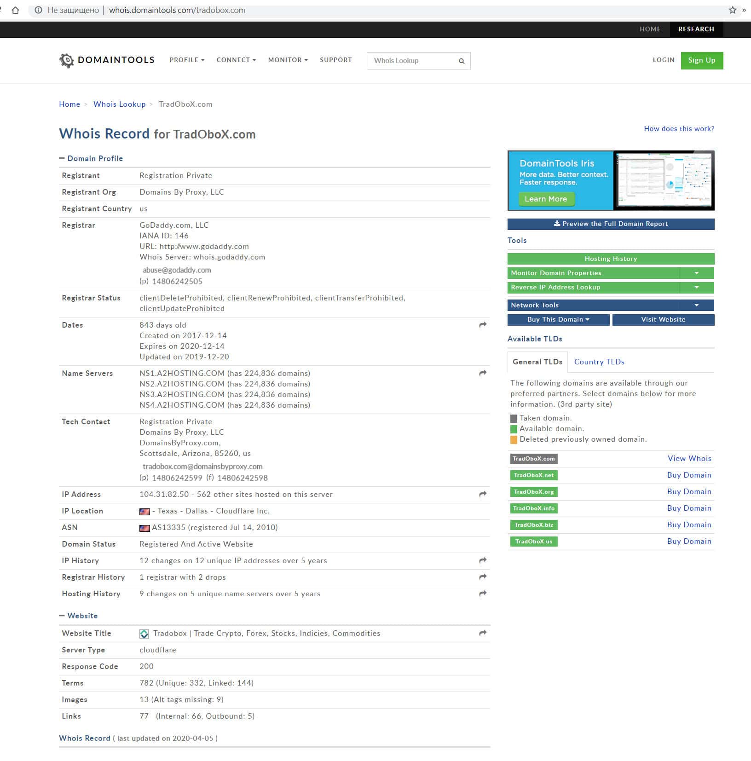Click the green TradOboX.net availability badge

pos(533,475)
